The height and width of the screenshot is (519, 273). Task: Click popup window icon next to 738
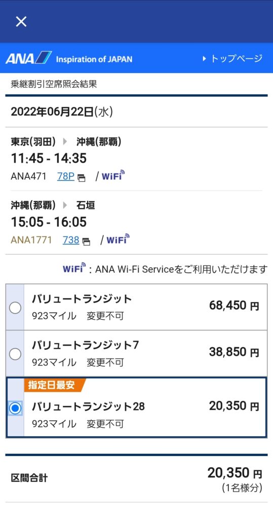(x=87, y=242)
